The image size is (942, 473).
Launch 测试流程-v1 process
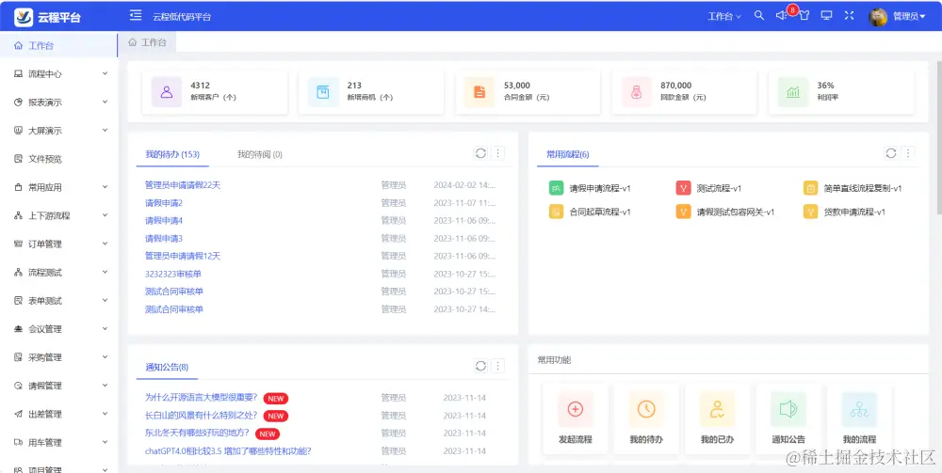708,188
